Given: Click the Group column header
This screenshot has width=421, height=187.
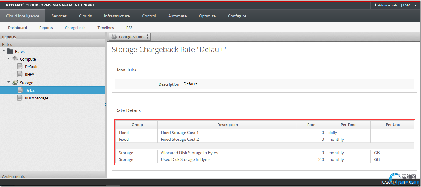Looking at the screenshot, I should 137,125.
